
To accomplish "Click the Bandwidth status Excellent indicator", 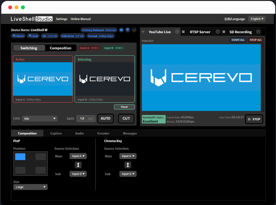I will click(154, 119).
